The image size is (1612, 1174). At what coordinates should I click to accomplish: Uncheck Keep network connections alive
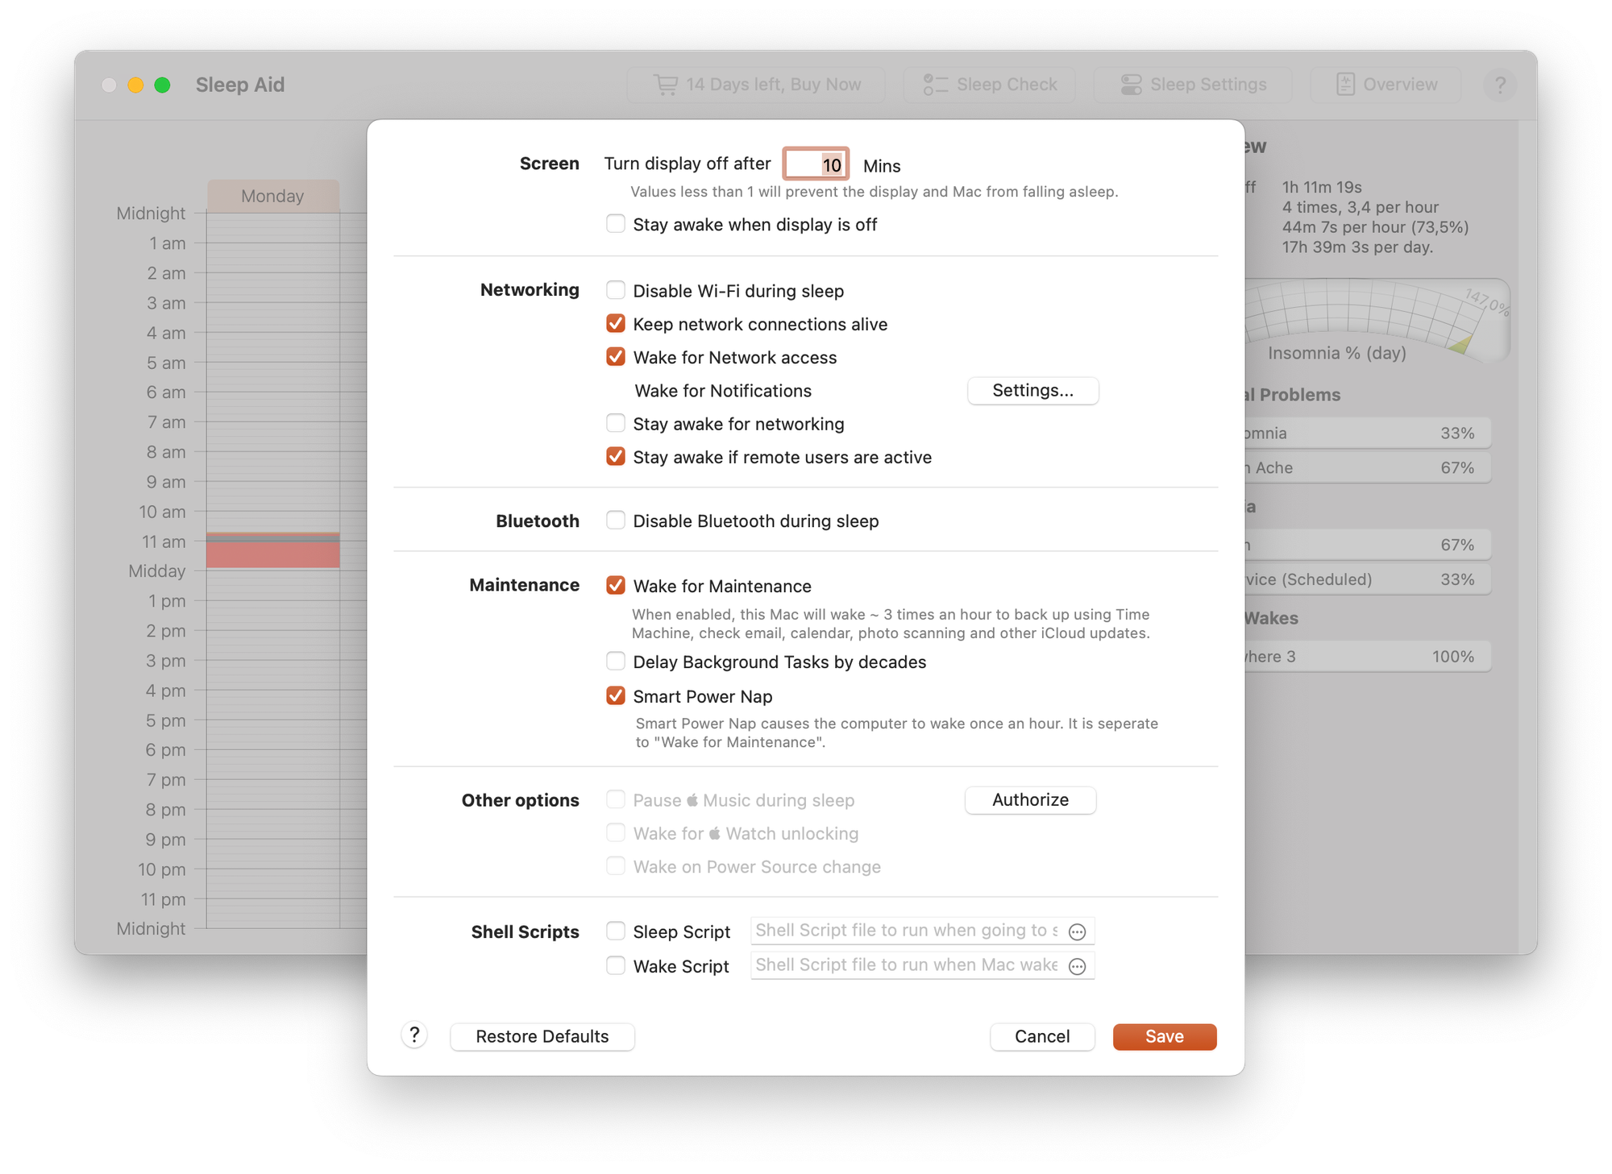click(616, 324)
